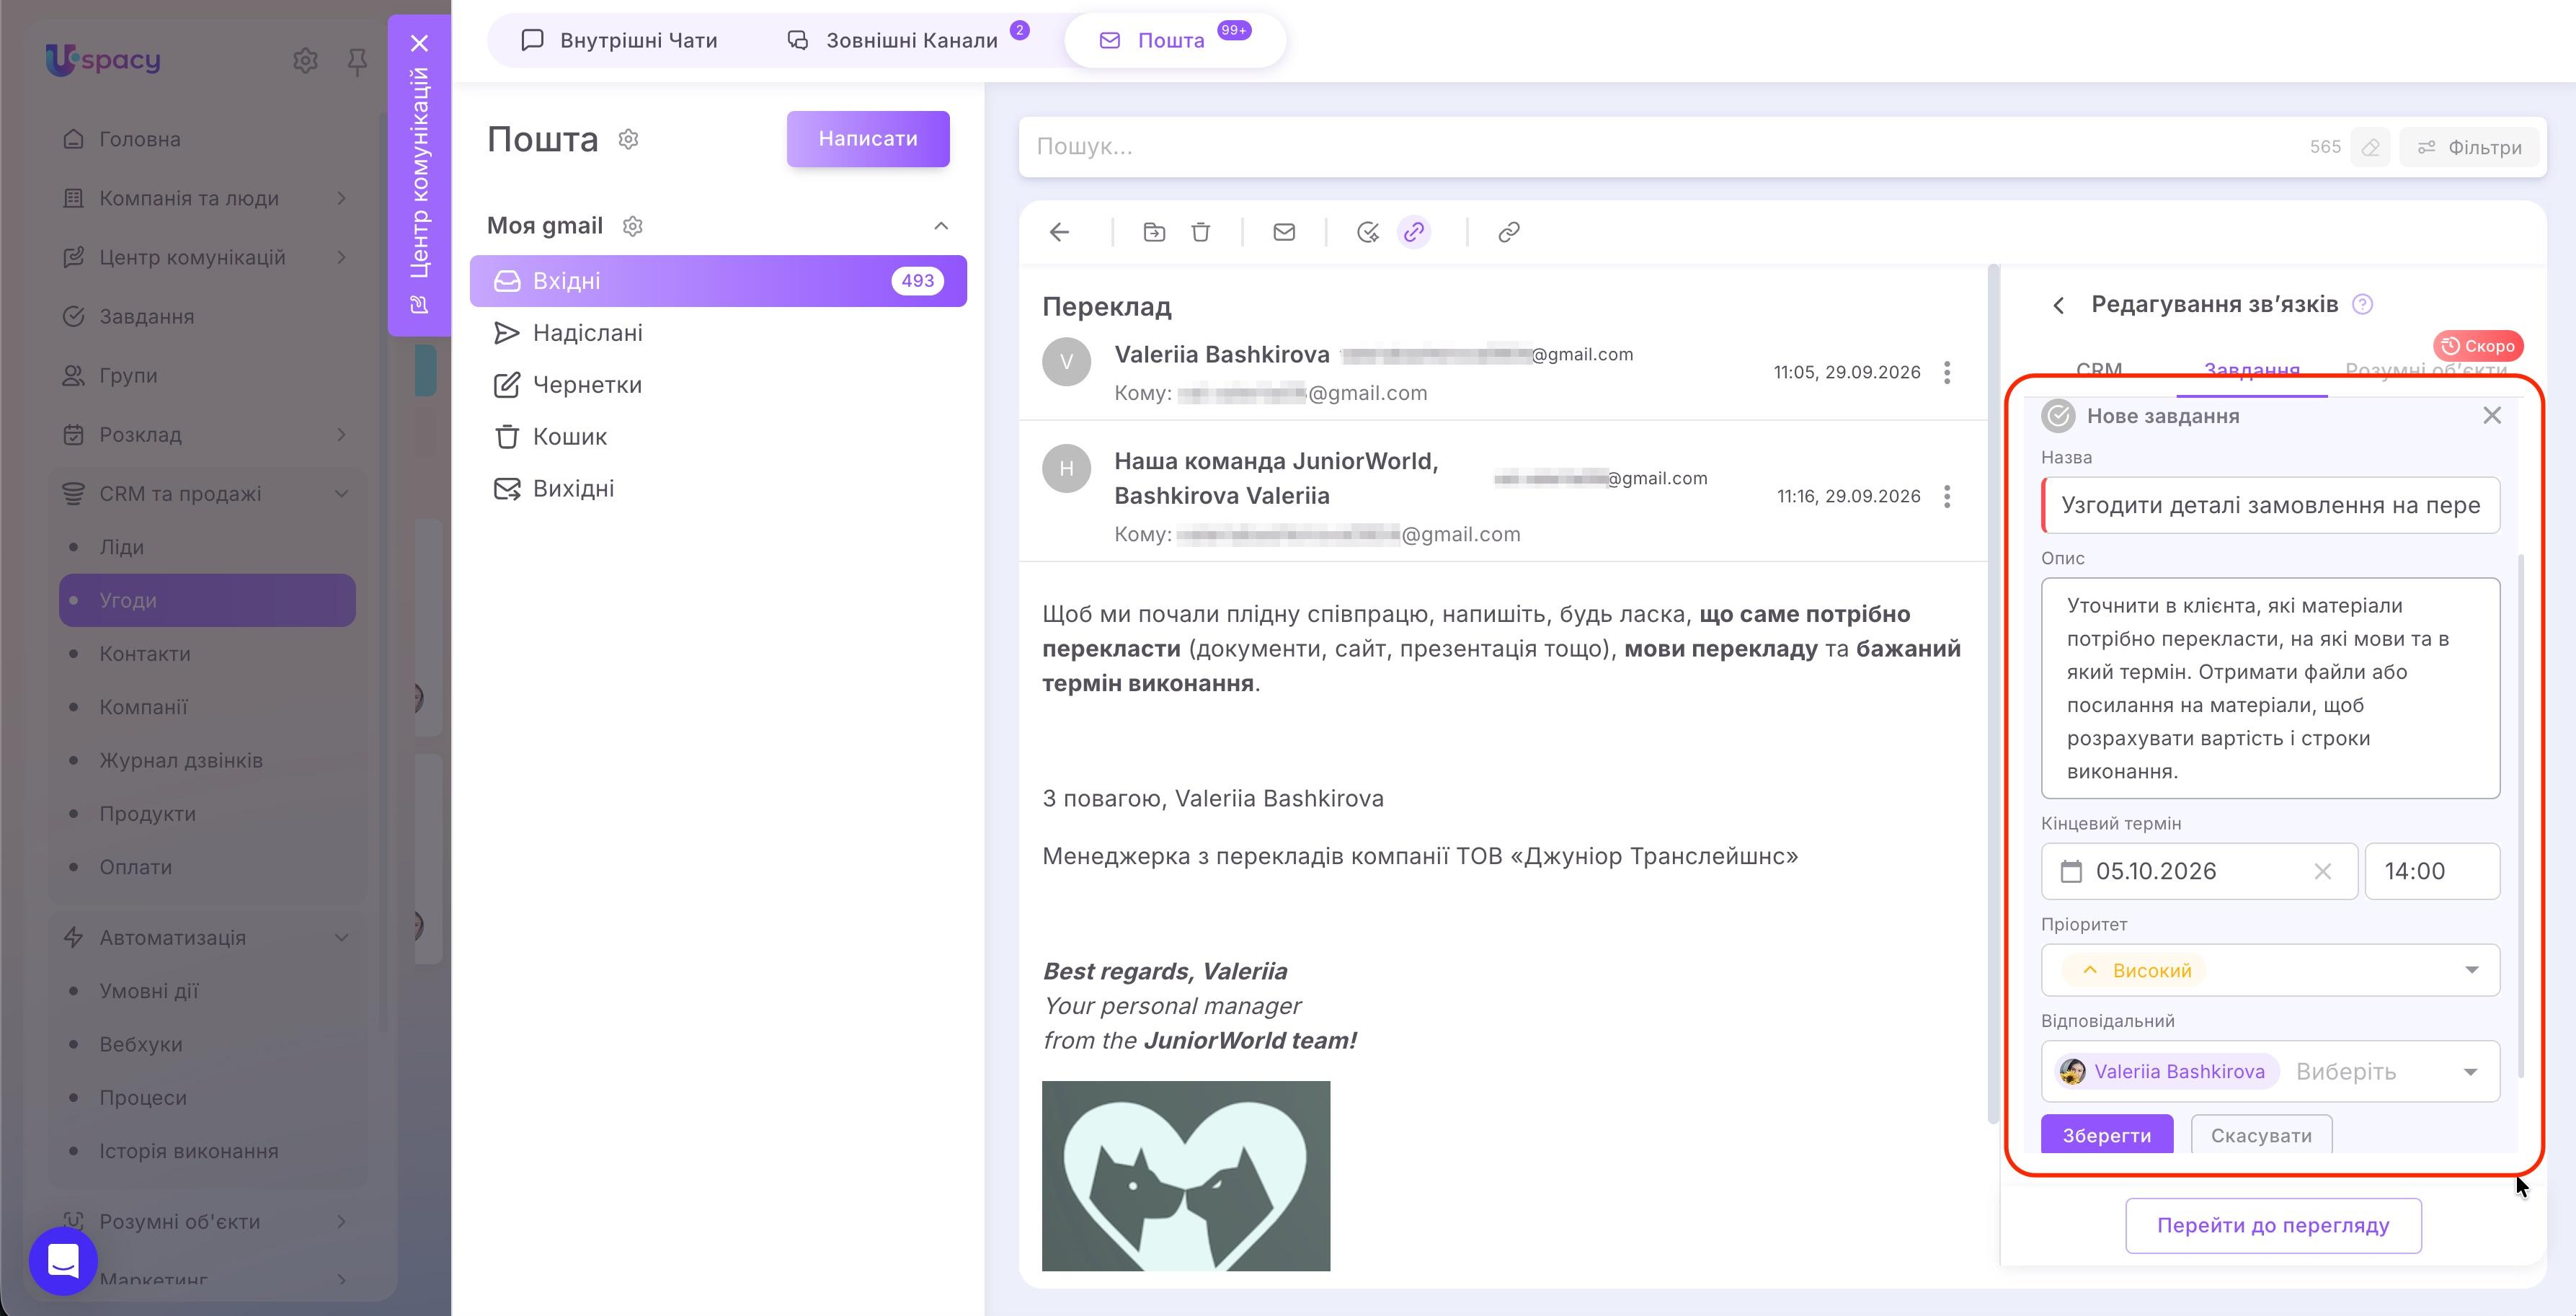Viewport: 2576px width, 1316px height.
Task: Click Перейти до перегляду
Action: tap(2273, 1225)
